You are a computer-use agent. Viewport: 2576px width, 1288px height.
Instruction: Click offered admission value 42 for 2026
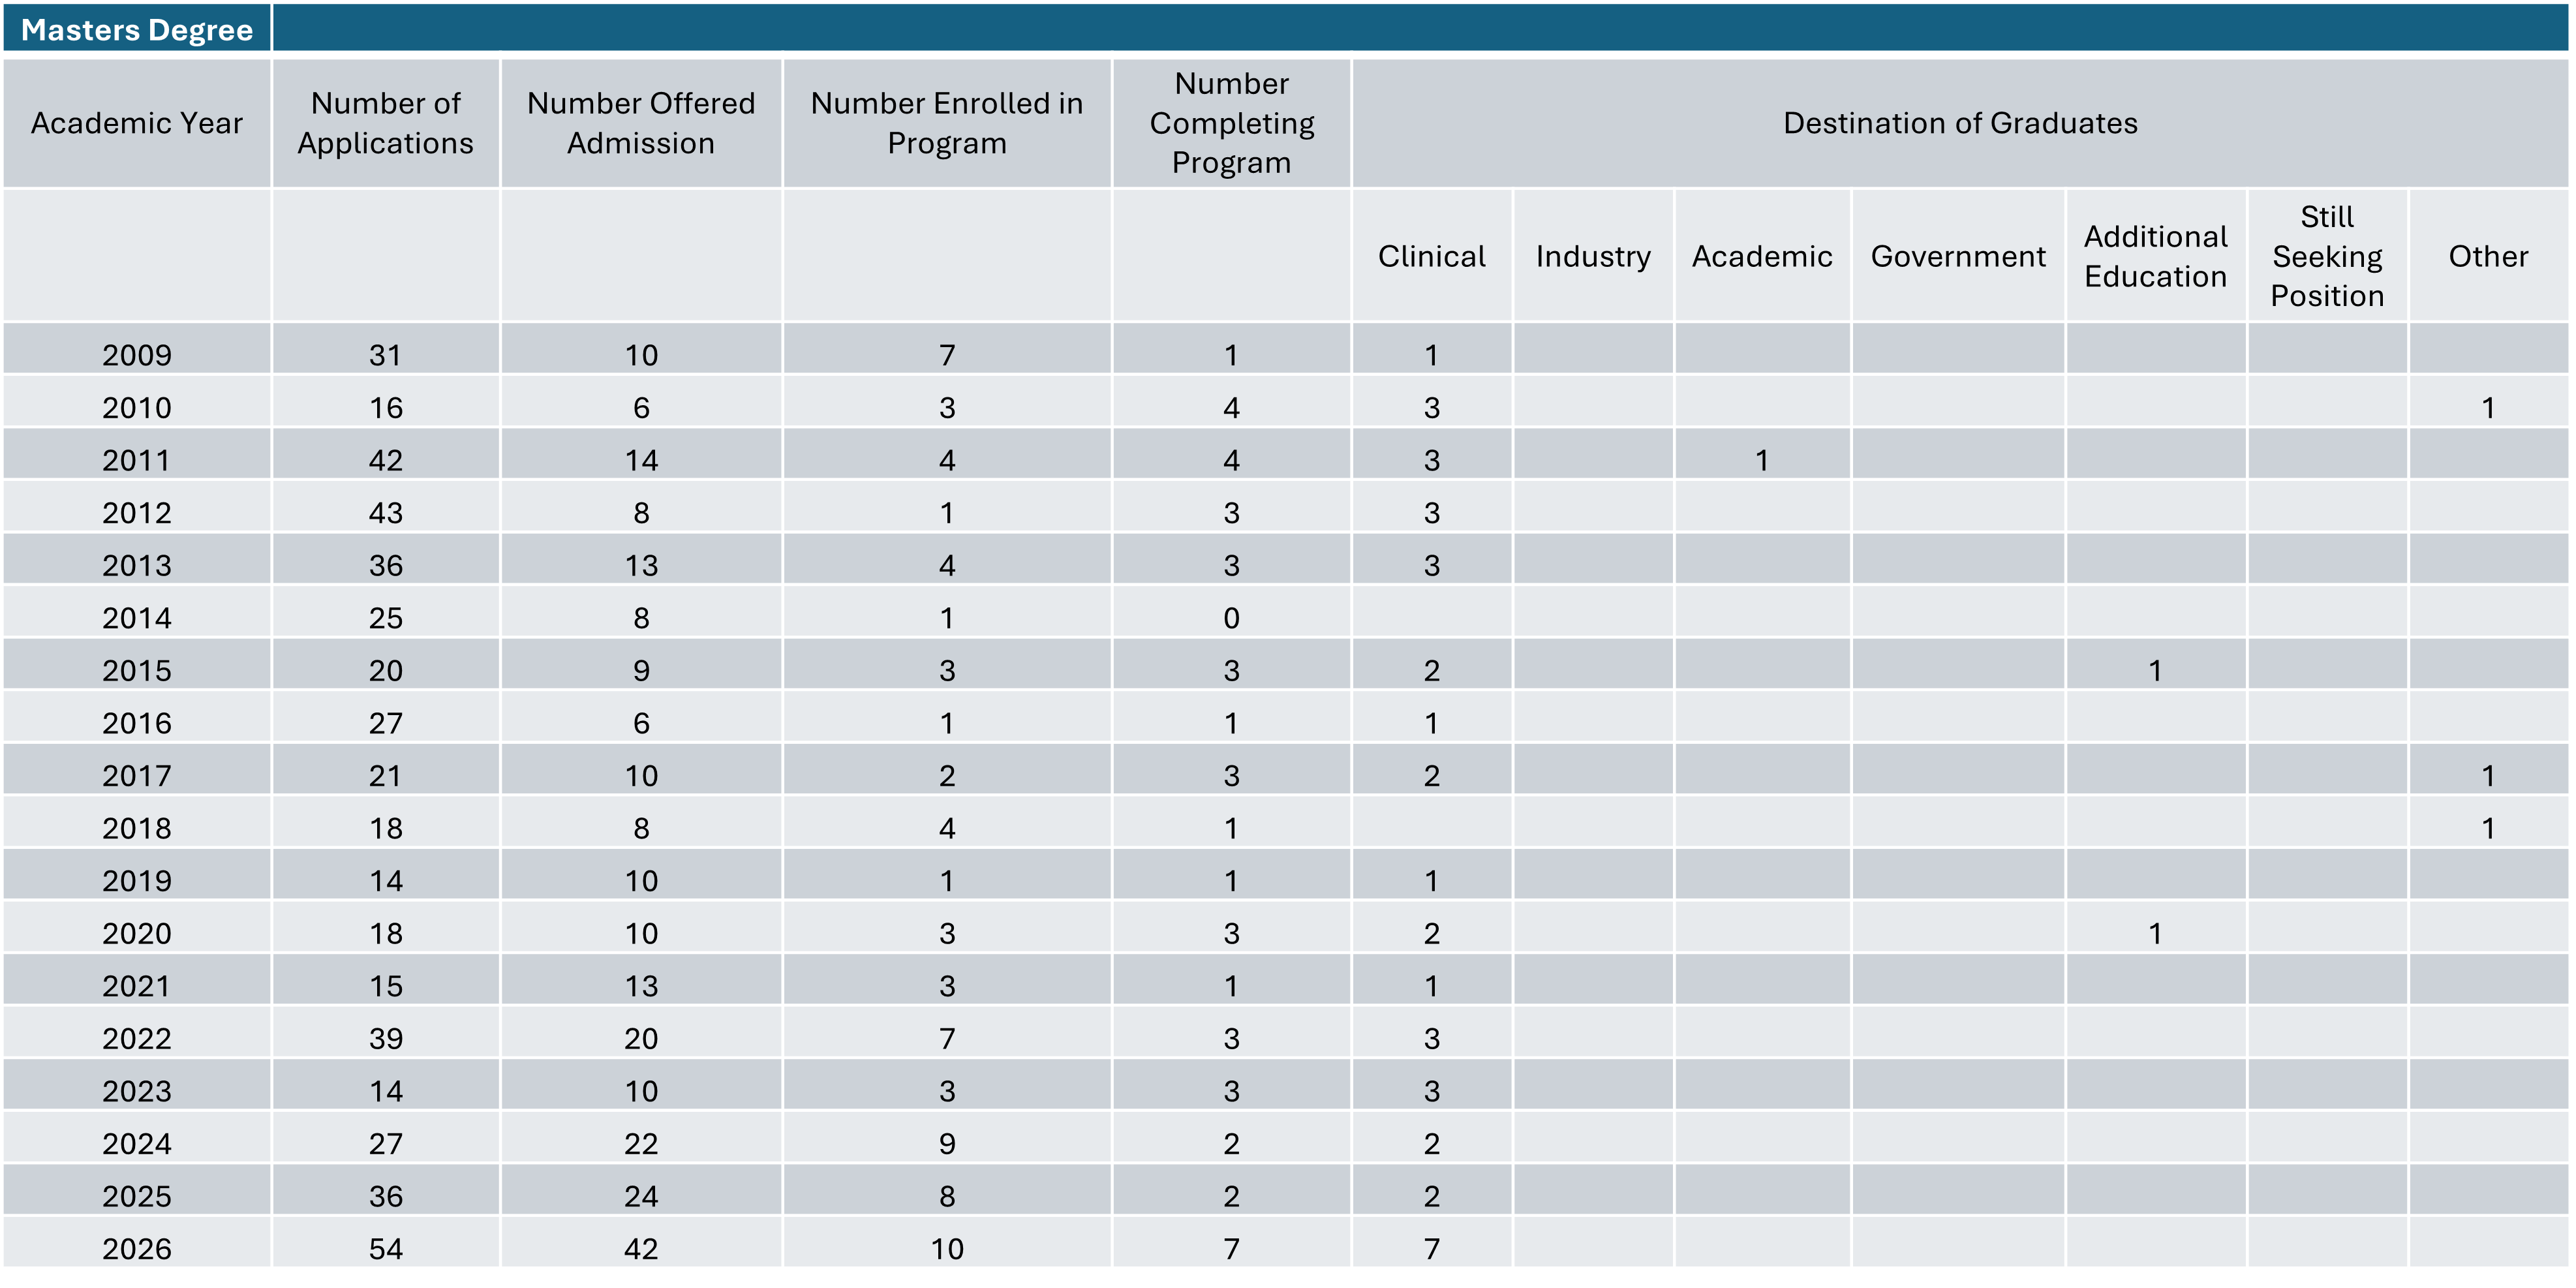pos(641,1248)
